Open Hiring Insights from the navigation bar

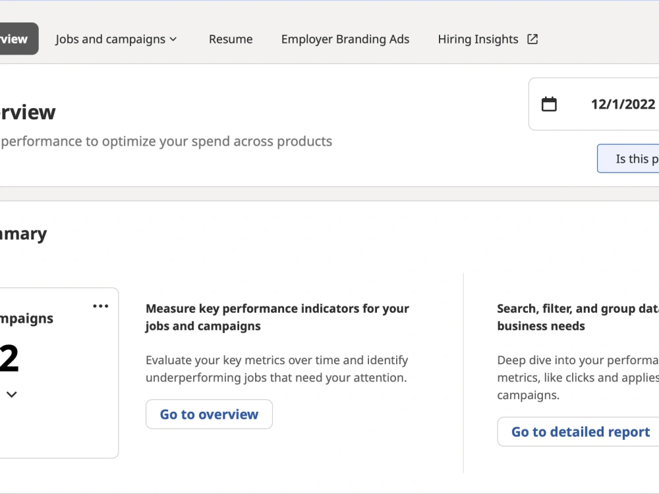point(478,39)
